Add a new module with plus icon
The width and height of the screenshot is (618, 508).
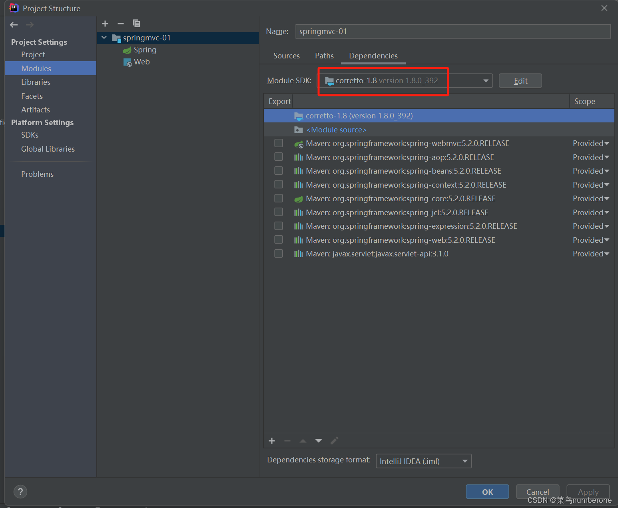(105, 24)
